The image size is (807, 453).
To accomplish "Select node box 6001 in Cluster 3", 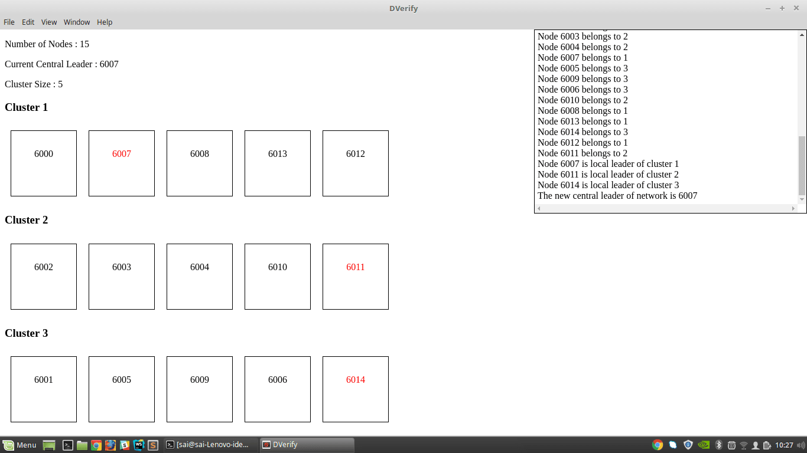I will 44,389.
